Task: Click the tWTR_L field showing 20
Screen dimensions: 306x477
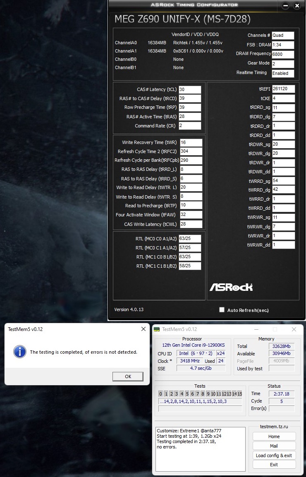Action: tap(191, 187)
